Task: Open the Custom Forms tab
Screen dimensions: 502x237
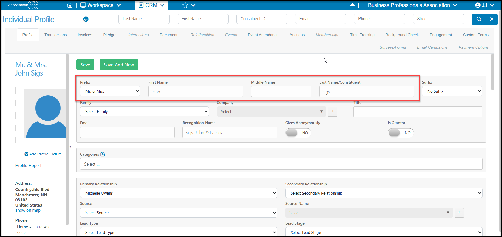Action: 476,35
